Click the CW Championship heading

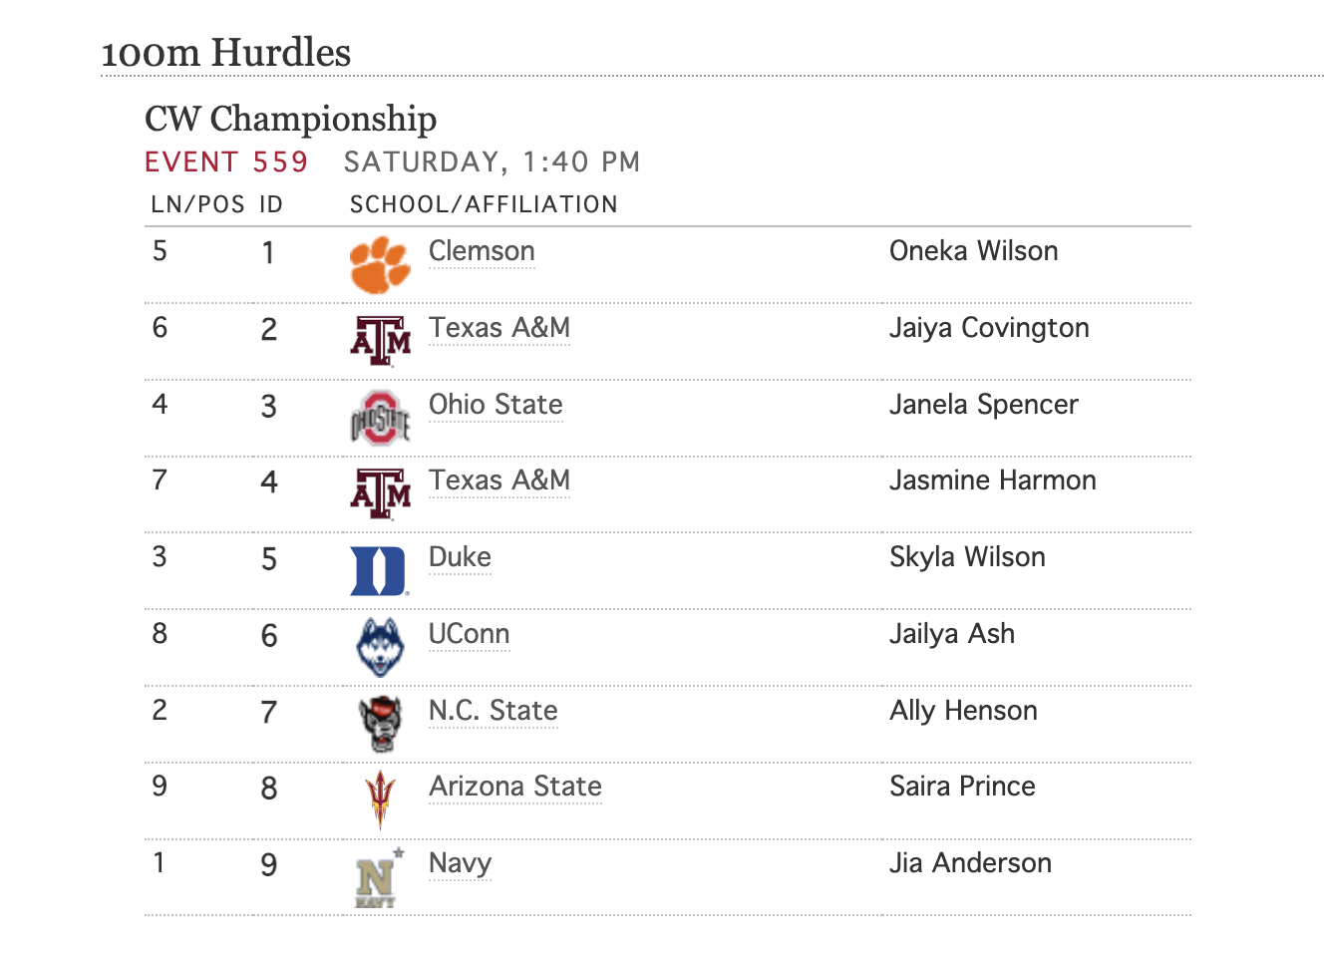pos(290,119)
